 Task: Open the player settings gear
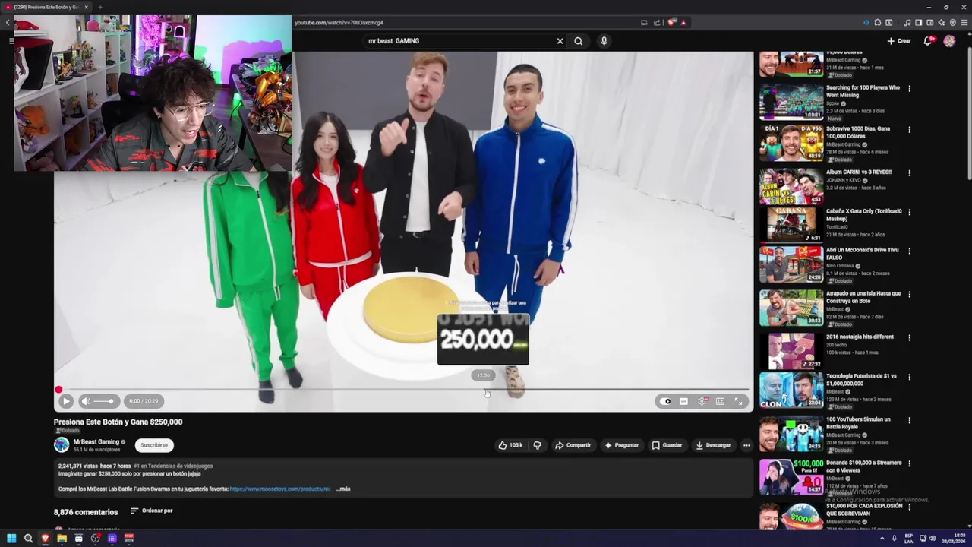pos(702,401)
